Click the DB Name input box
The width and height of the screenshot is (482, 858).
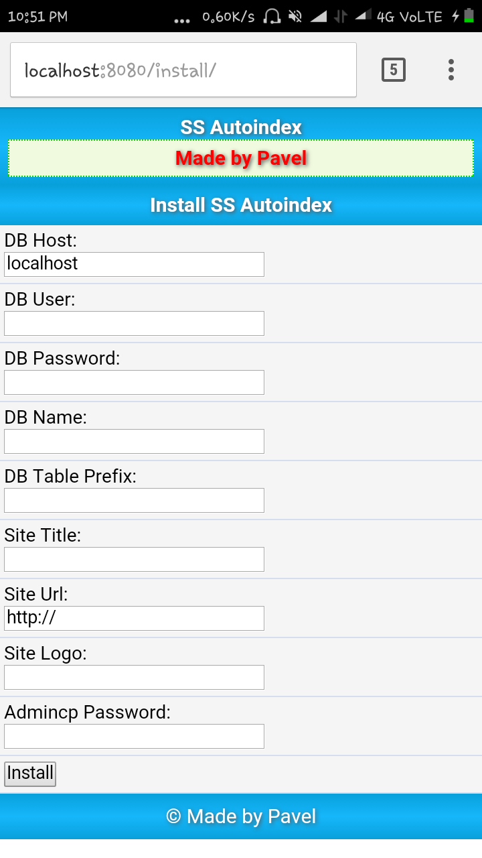click(134, 441)
